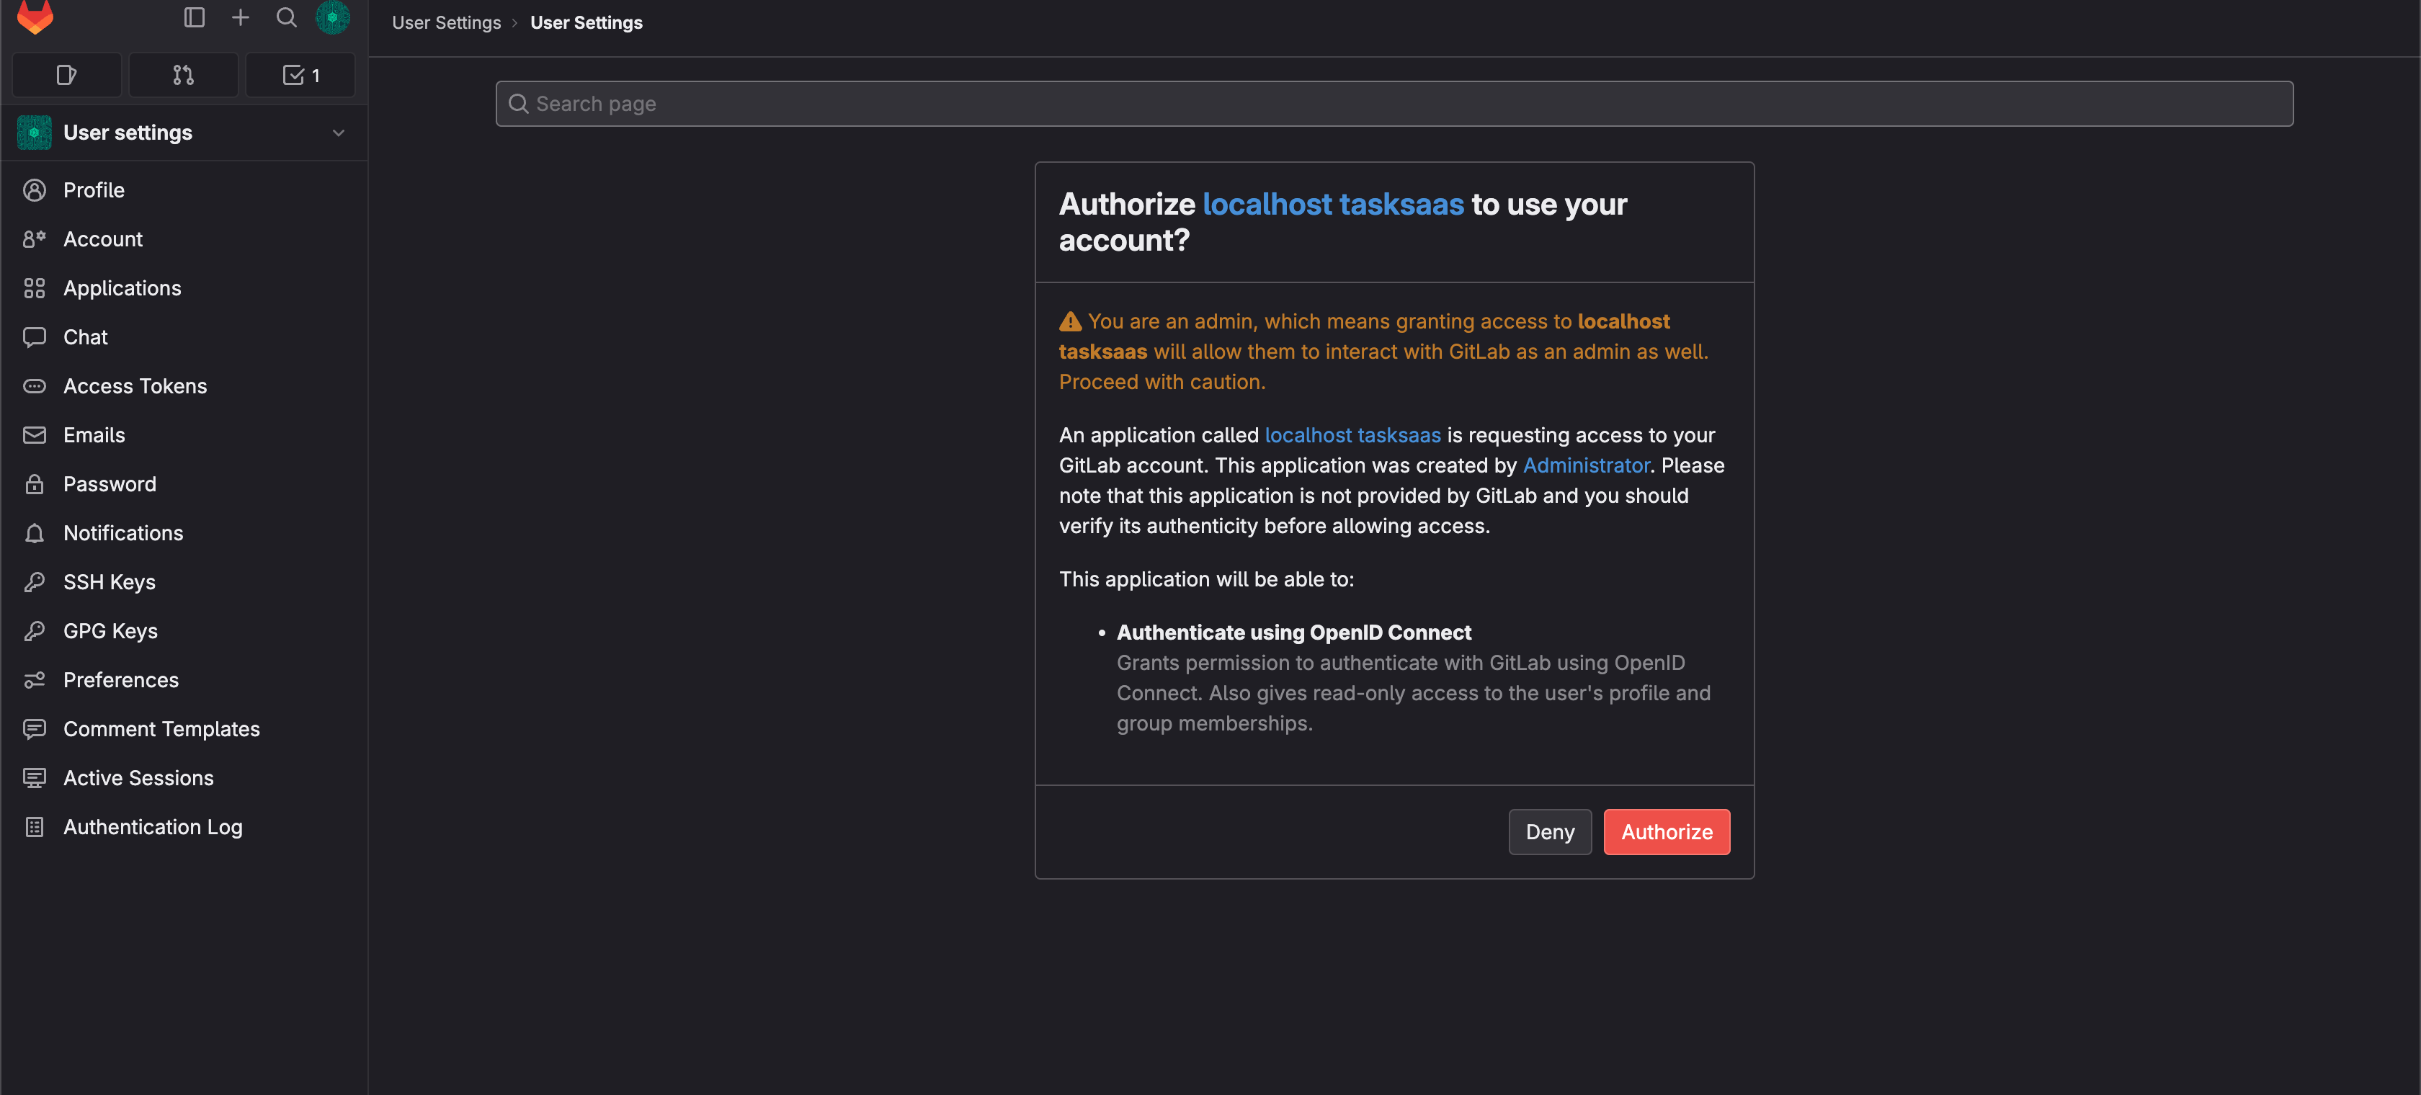Toggle the sidebar collapse icon
The width and height of the screenshot is (2421, 1095).
[194, 18]
